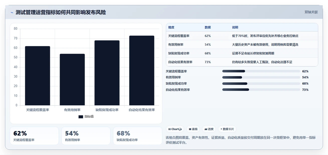Click the 说明 table column header
Image resolution: width=328 pixels, height=155 pixels.
click(x=235, y=27)
